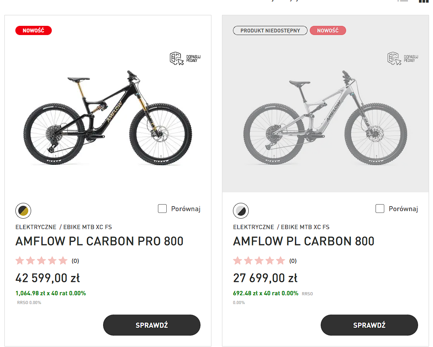Choose the grey-black color swatch
Viewport: 433px width, 347px height.
241,211
